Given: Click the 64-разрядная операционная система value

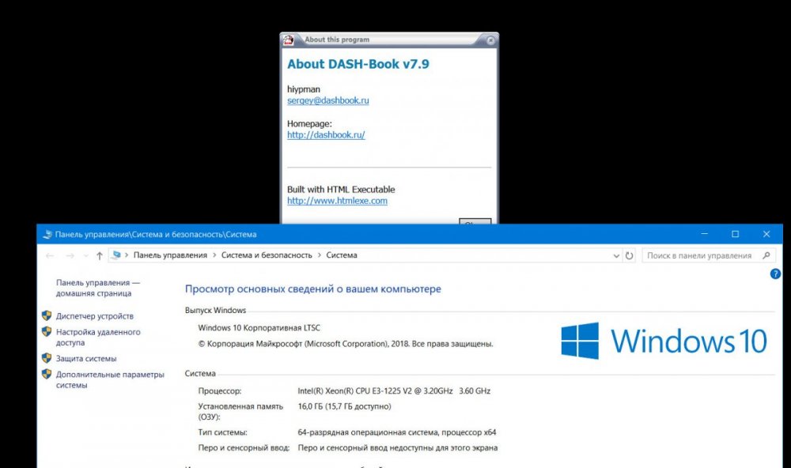Looking at the screenshot, I should tap(397, 432).
